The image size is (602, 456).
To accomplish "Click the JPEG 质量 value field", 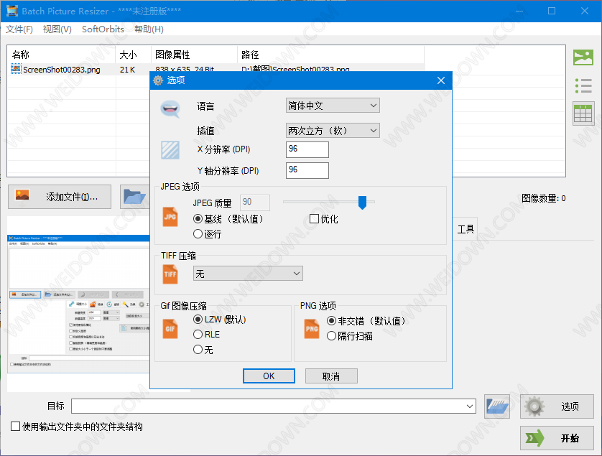I will pos(255,203).
